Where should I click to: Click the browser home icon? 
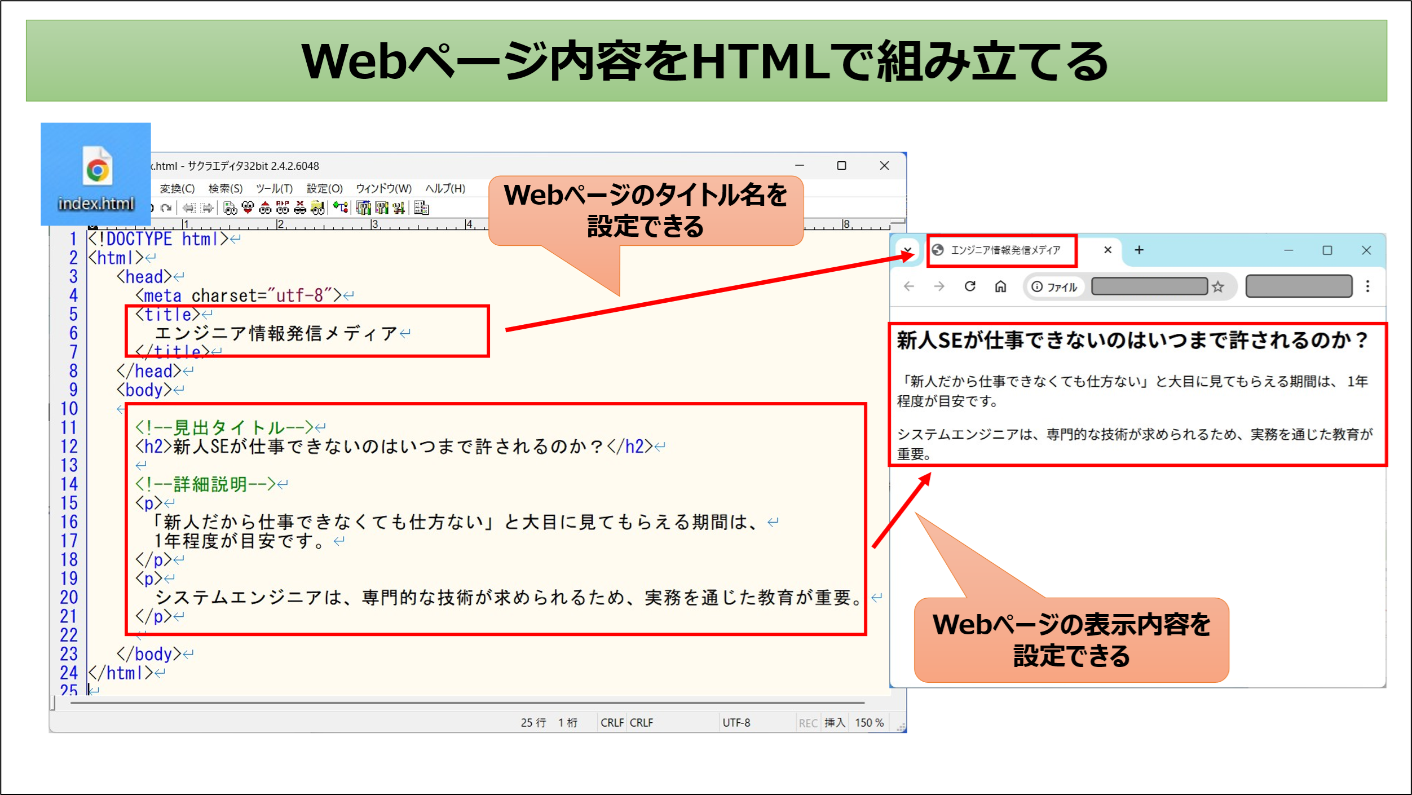tap(1000, 286)
